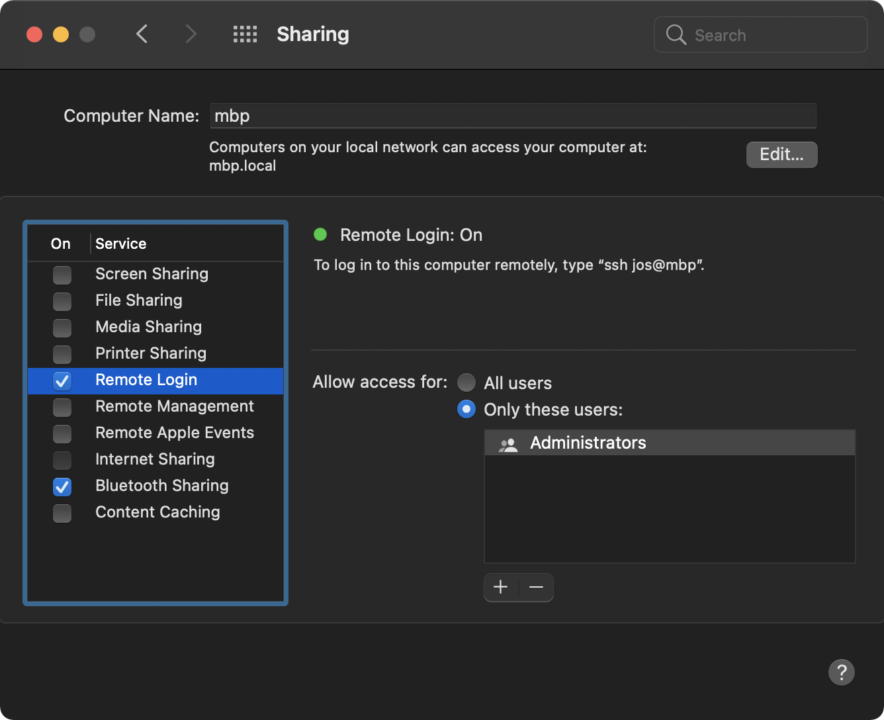This screenshot has width=884, height=720.
Task: Enable the Screen Sharing checkbox
Action: [62, 275]
